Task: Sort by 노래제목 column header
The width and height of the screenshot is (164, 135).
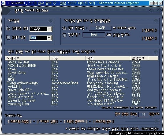Action: (27, 58)
